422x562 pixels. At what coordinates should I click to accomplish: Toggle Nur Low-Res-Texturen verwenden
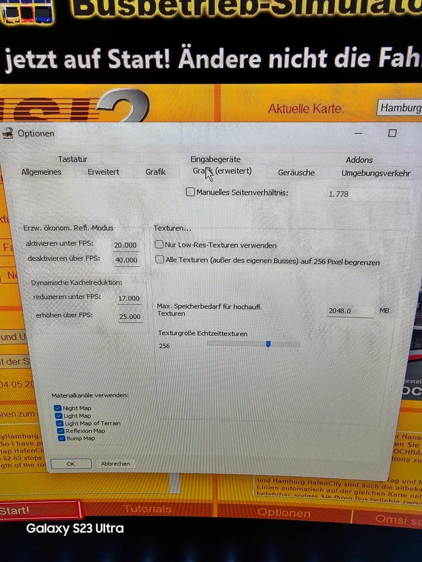159,245
